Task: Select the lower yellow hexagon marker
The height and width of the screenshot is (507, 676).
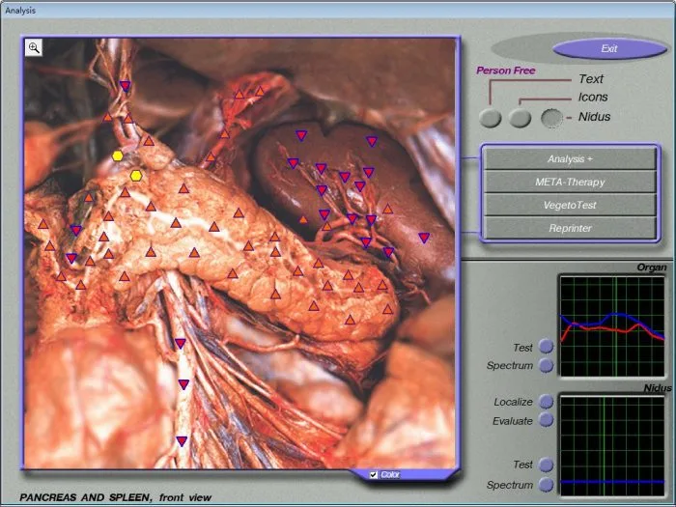Action: coord(136,176)
